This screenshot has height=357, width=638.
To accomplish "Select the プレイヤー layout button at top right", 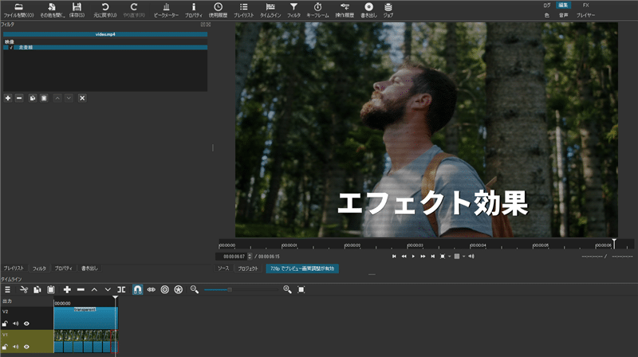I will pos(585,15).
